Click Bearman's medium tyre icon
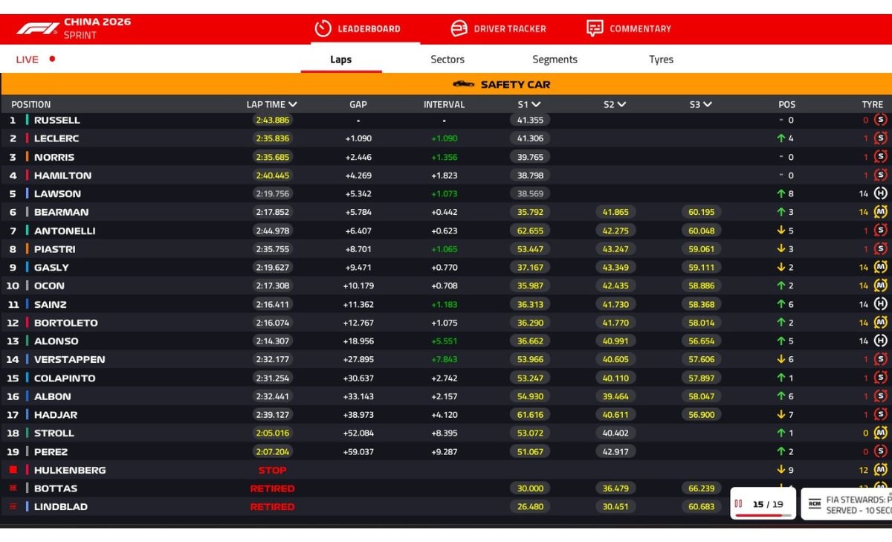Screen dimensions: 892x542 tap(881, 212)
